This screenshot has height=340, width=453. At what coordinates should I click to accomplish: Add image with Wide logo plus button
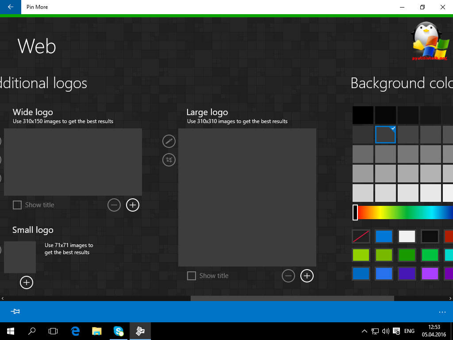coord(133,205)
